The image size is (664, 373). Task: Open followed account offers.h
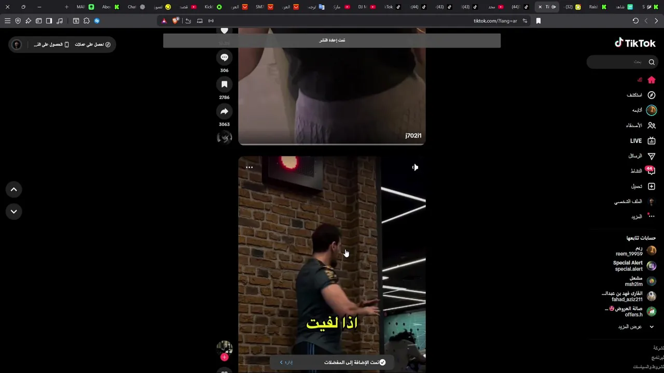coord(631,311)
